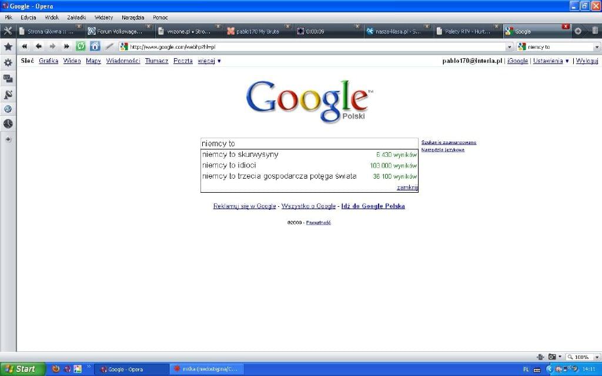Switch to Strona Główna tab
Viewport: 602px width, 376px height.
51,32
